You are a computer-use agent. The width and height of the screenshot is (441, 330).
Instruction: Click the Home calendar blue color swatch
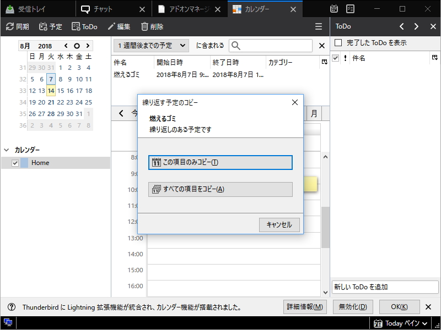[x=24, y=163]
